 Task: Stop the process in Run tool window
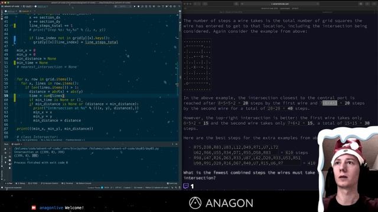coord(5,153)
